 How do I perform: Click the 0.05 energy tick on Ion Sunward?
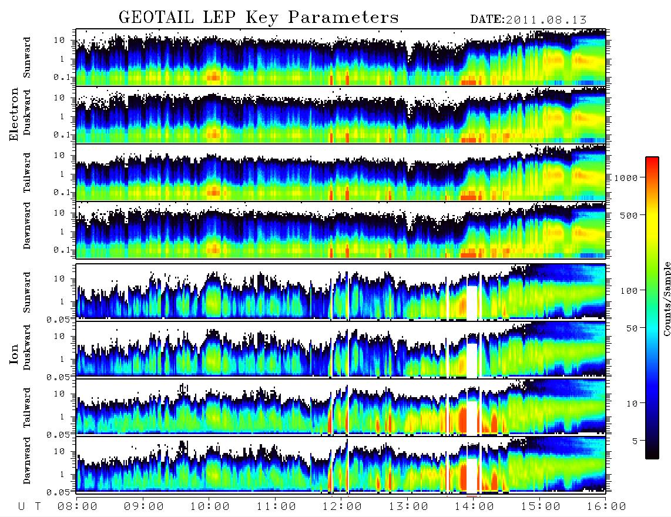(58, 319)
